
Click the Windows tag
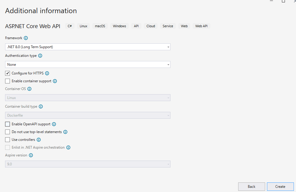[x=120, y=26]
